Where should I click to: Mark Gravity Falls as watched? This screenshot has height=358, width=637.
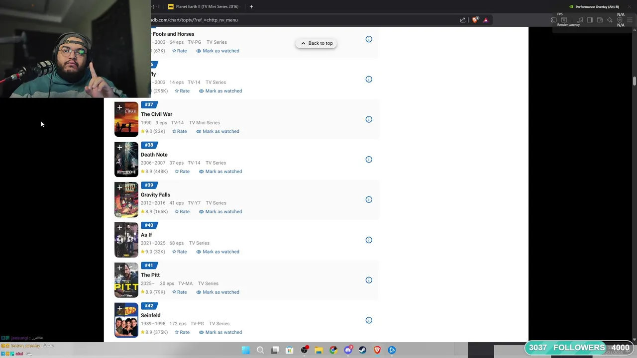(x=220, y=212)
